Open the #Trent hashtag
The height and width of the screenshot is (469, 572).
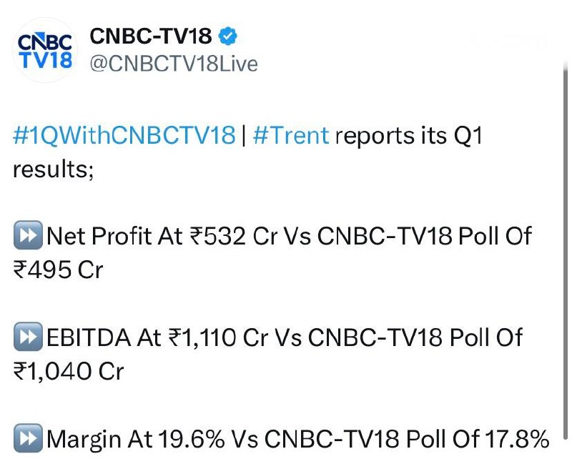[291, 135]
